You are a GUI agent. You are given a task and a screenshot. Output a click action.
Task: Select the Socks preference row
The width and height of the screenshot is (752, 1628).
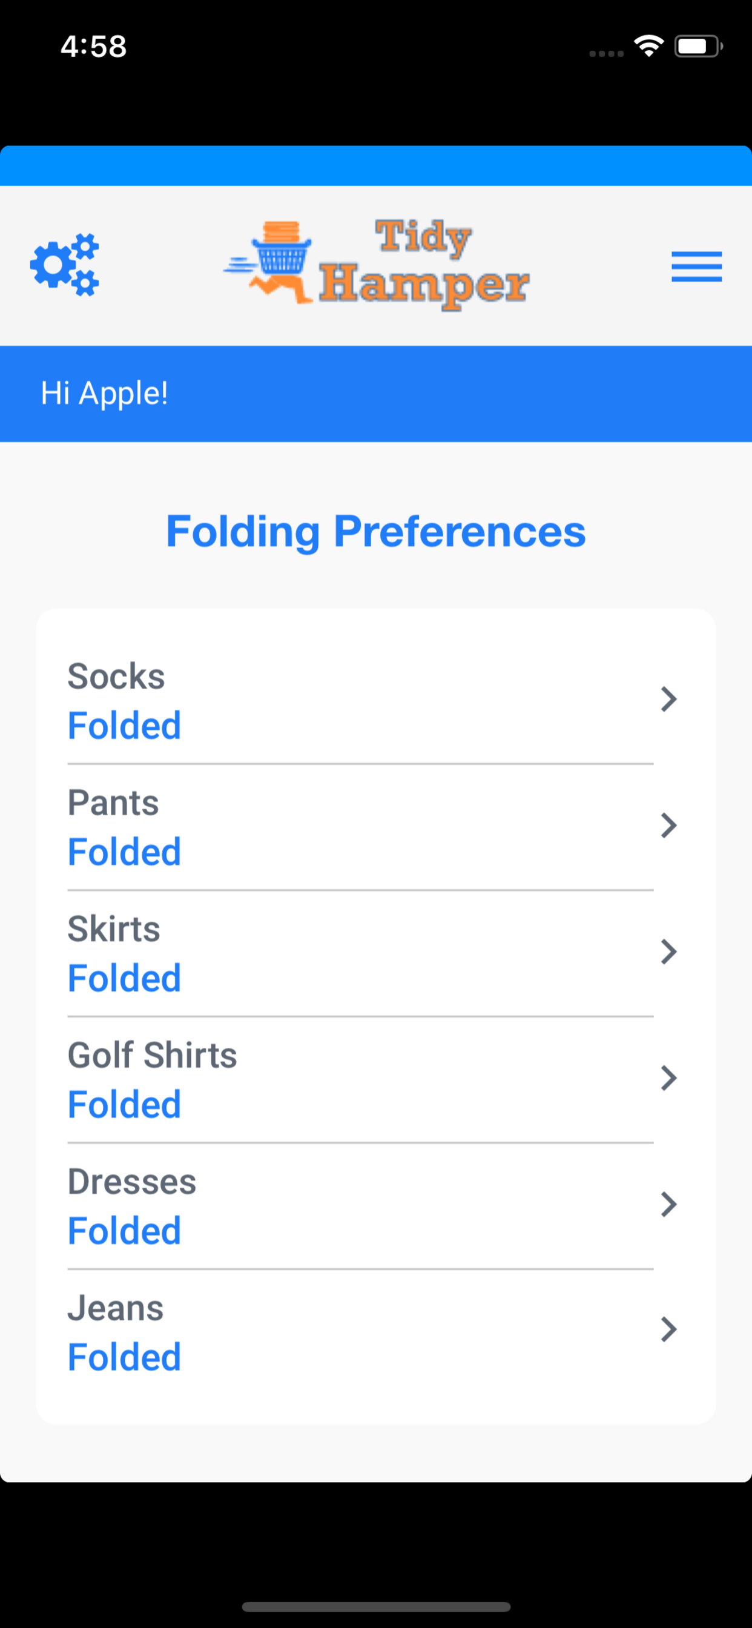coord(375,700)
